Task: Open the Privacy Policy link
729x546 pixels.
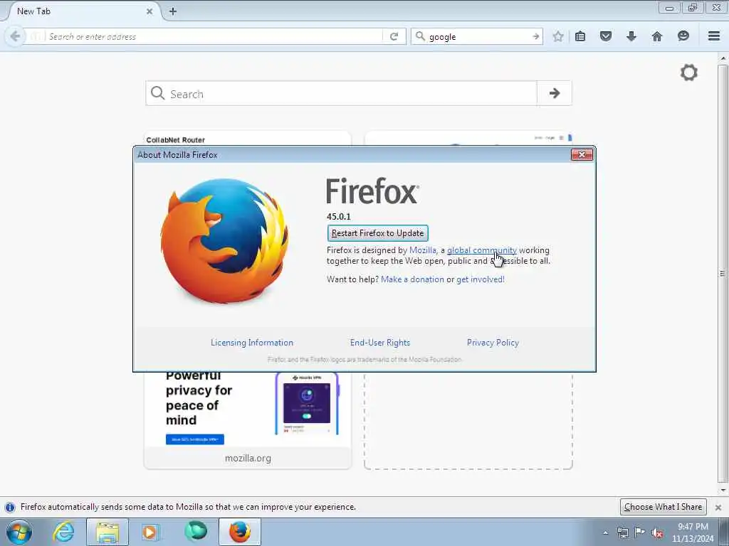Action: pyautogui.click(x=493, y=343)
